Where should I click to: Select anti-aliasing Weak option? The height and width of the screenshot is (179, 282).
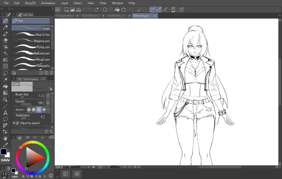pos(34,110)
